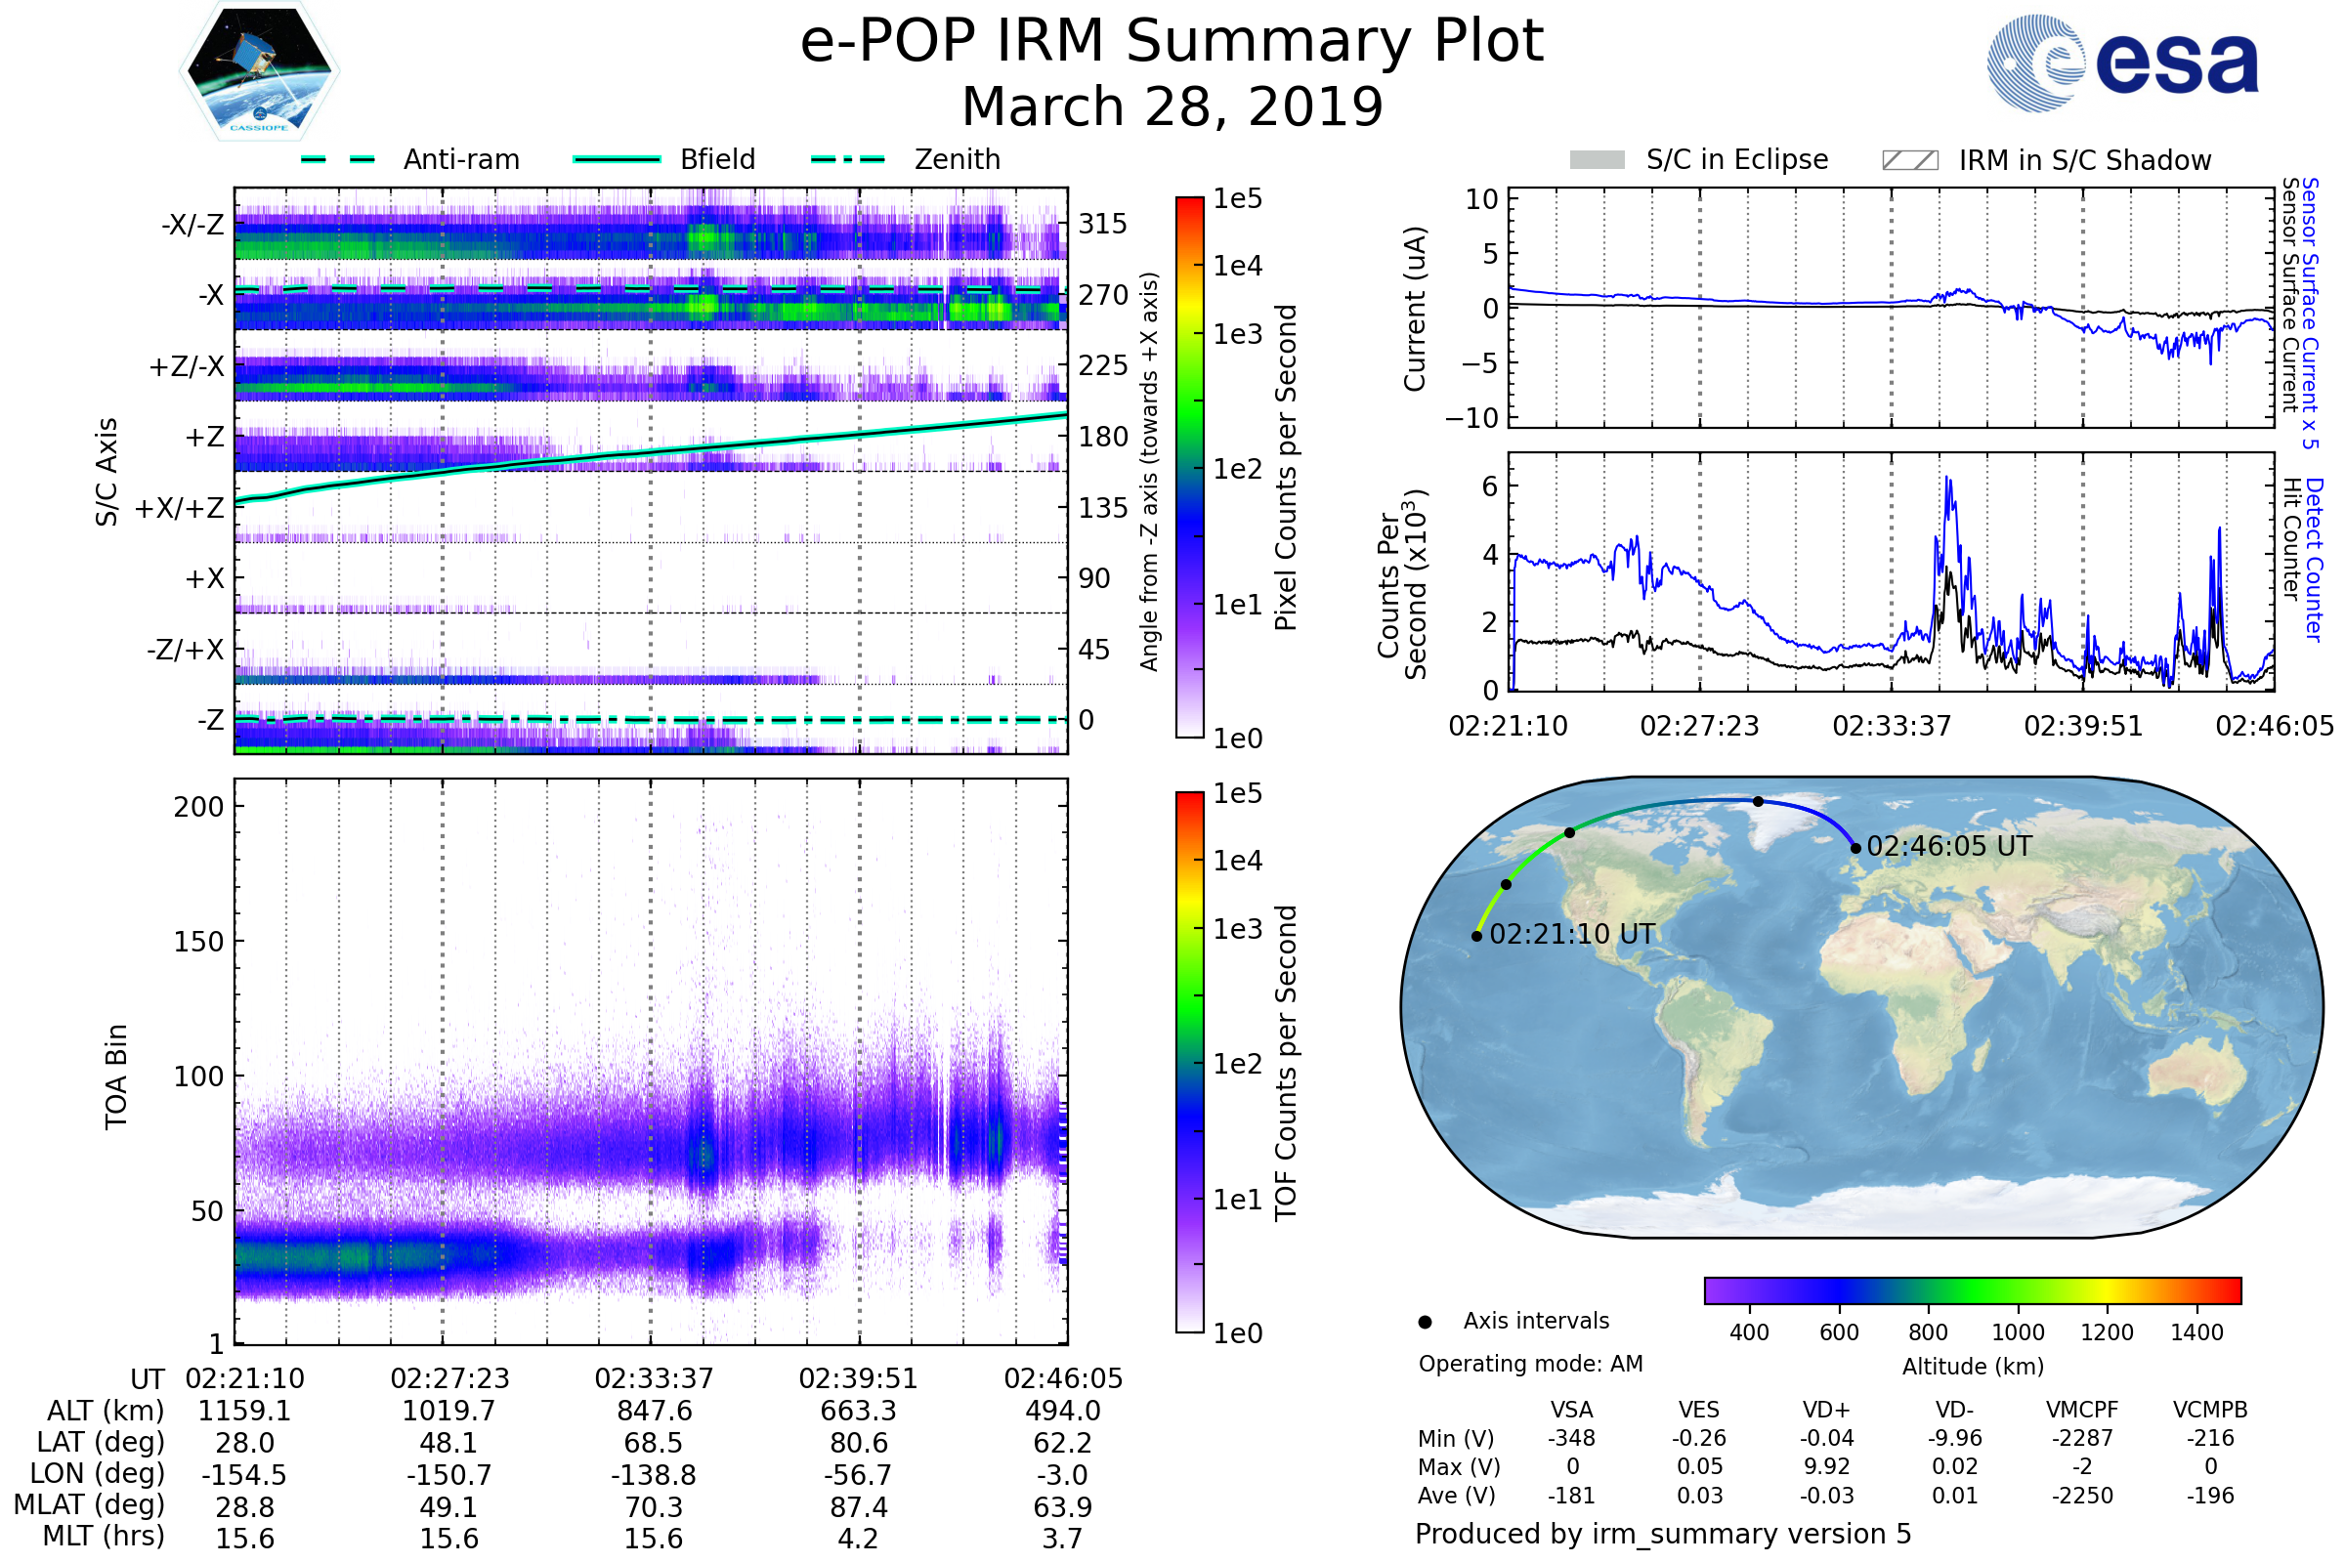This screenshot has height=1563, width=2345.
Task: Click the 02:33:37 UT tick label under TOA plot
Action: click(654, 1378)
